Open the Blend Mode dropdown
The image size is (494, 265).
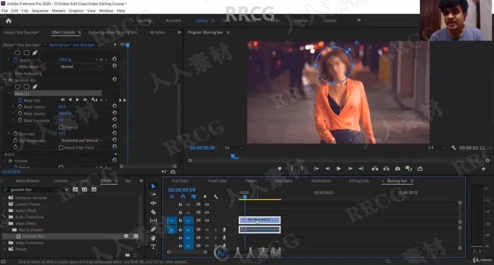[81, 67]
